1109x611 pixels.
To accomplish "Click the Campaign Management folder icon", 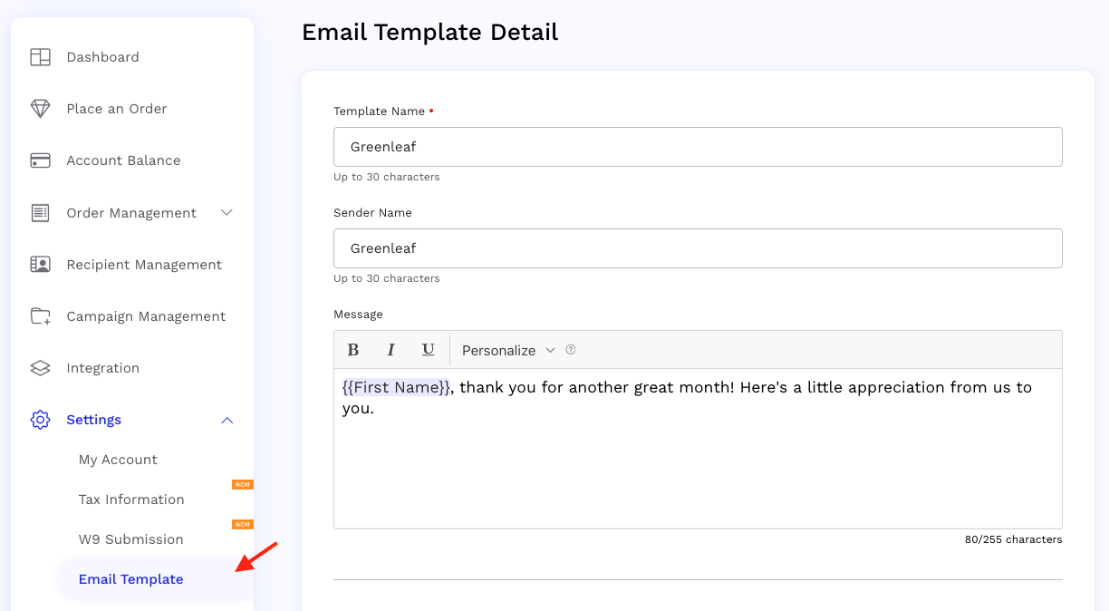I will click(40, 315).
